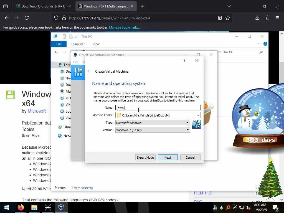Click the site lock icon
Viewport: 284px width, 213px height.
(x=64, y=18)
